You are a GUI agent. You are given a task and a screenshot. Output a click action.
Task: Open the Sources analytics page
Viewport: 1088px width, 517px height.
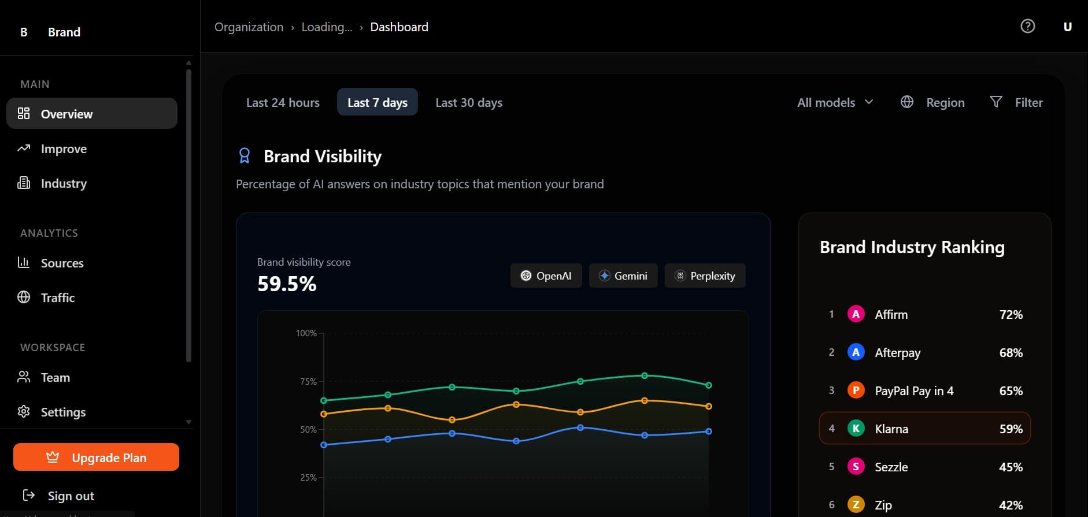(x=92, y=263)
